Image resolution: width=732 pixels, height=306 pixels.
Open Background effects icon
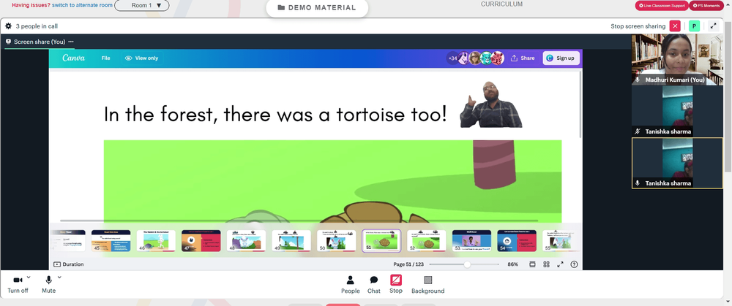(427, 280)
